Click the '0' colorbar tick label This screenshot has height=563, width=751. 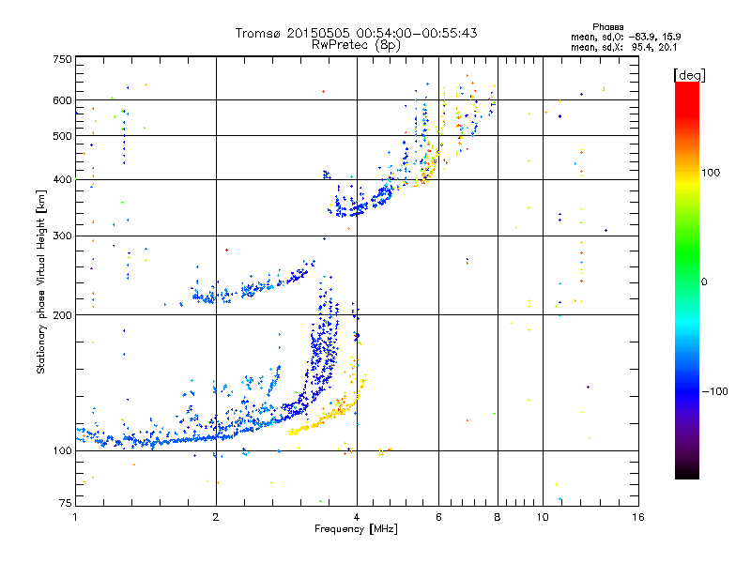point(704,282)
